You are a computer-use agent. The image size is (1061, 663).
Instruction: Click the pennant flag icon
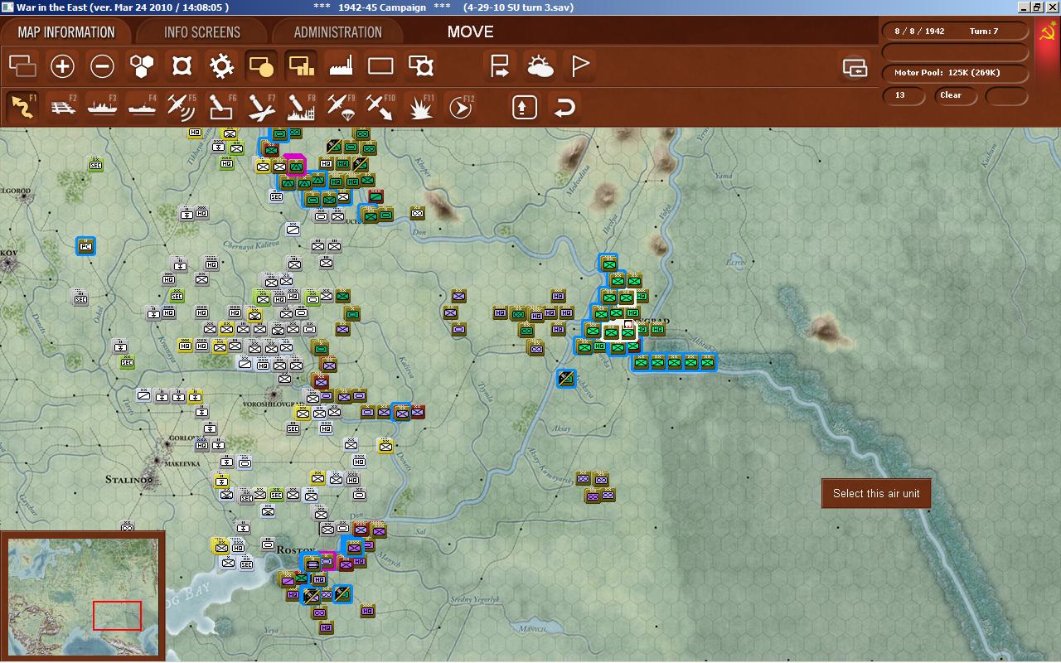(580, 65)
